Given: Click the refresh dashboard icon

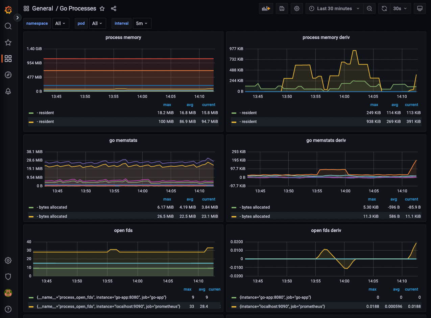Looking at the screenshot, I should tap(384, 8).
